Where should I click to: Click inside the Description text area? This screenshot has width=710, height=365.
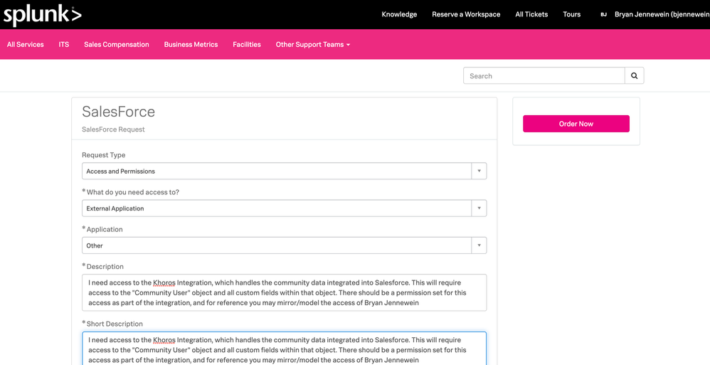tap(285, 292)
